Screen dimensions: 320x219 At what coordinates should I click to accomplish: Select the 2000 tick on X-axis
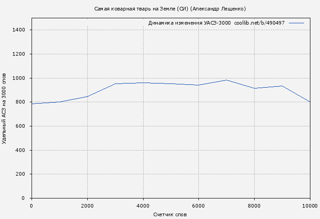pyautogui.click(x=87, y=206)
